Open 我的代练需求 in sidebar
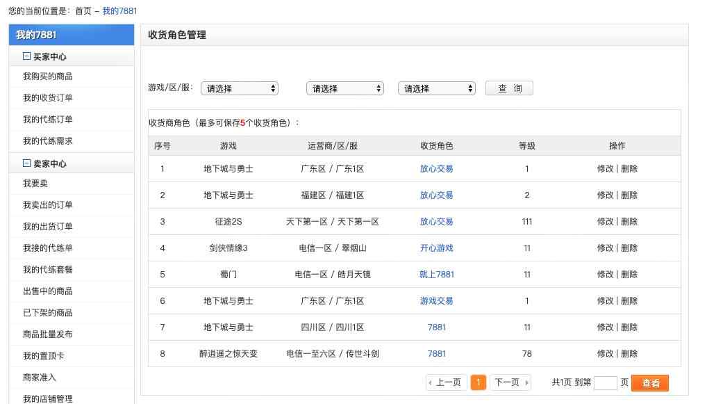Screen dimensions: 707x404 48,141
